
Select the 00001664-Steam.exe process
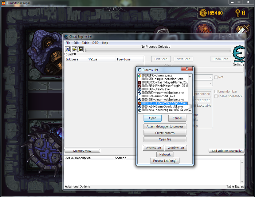pyautogui.click(x=163, y=89)
